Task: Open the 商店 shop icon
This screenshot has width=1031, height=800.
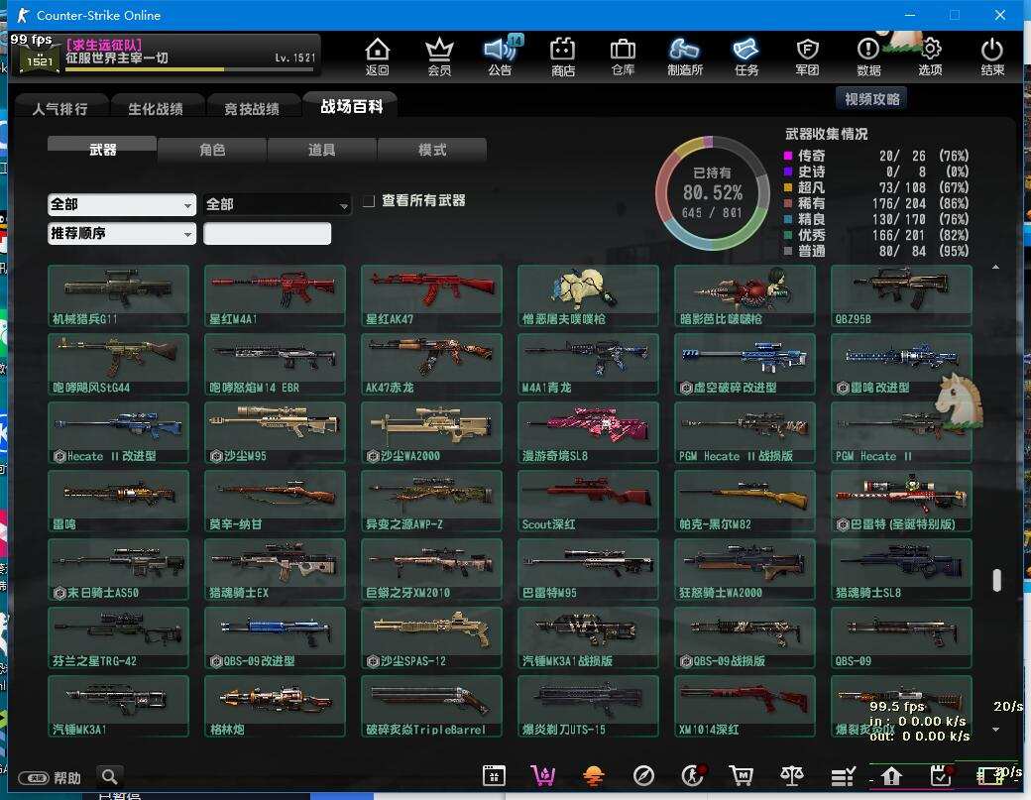Action: tap(563, 56)
